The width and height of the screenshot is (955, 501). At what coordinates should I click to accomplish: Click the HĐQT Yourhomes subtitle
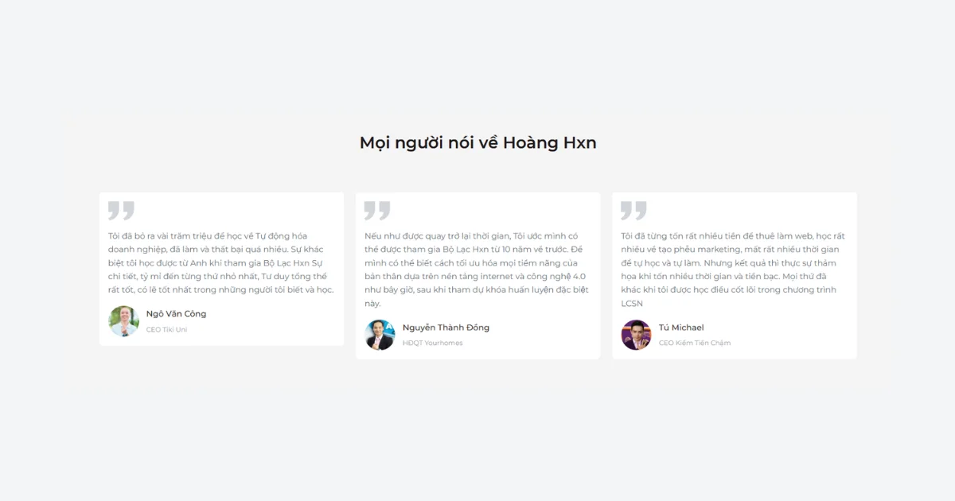coord(432,344)
